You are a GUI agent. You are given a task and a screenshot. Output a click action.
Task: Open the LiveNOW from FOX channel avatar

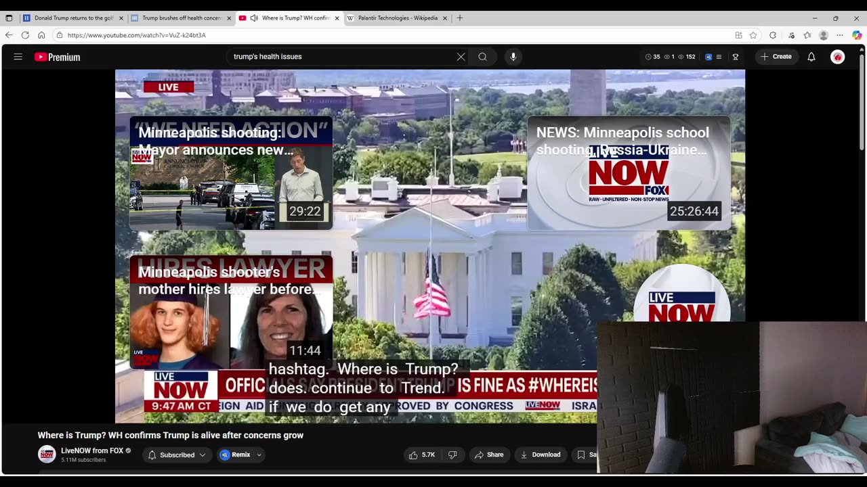47,455
